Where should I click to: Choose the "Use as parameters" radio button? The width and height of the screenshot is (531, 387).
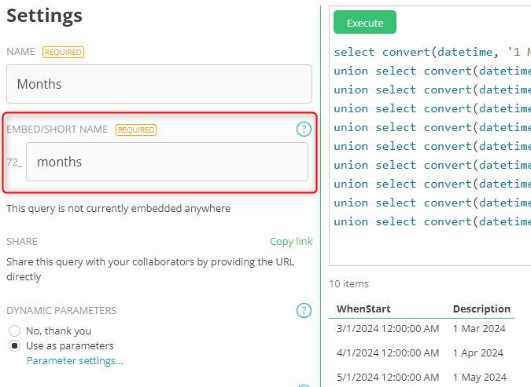14,345
